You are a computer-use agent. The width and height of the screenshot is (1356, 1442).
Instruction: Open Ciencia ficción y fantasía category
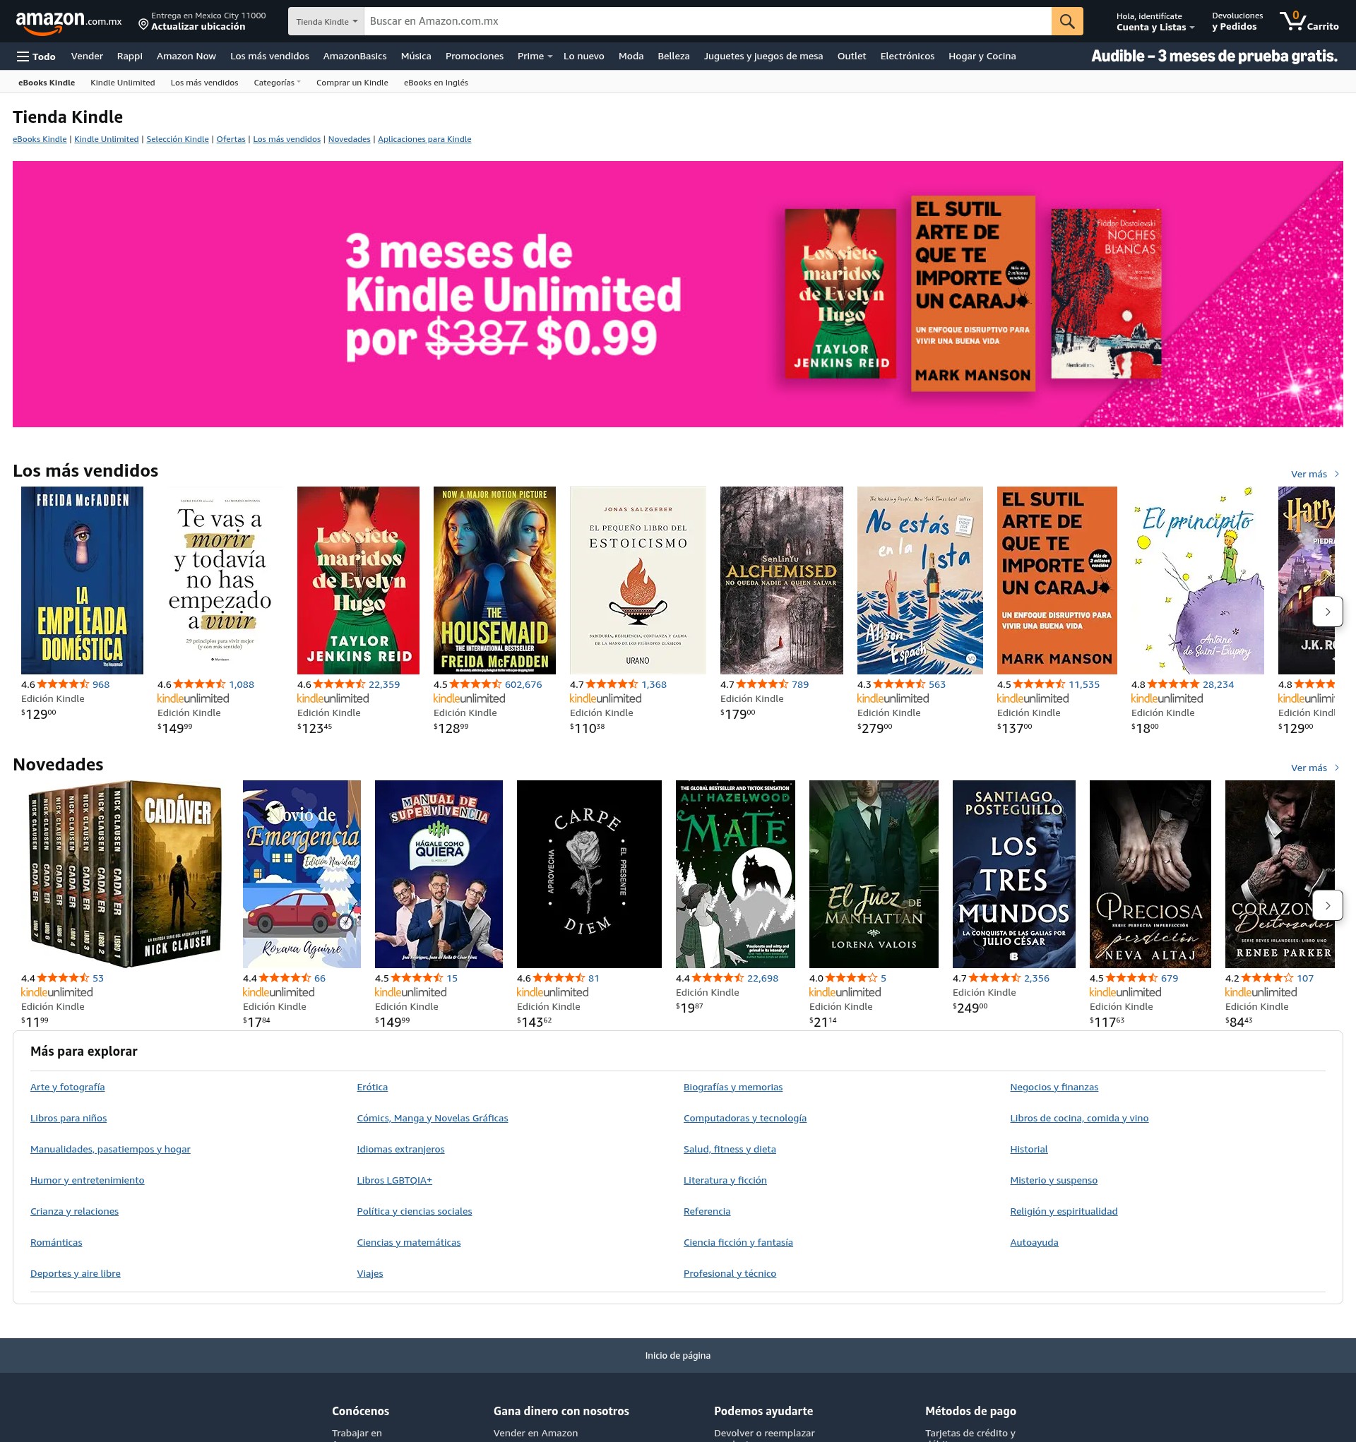738,1243
